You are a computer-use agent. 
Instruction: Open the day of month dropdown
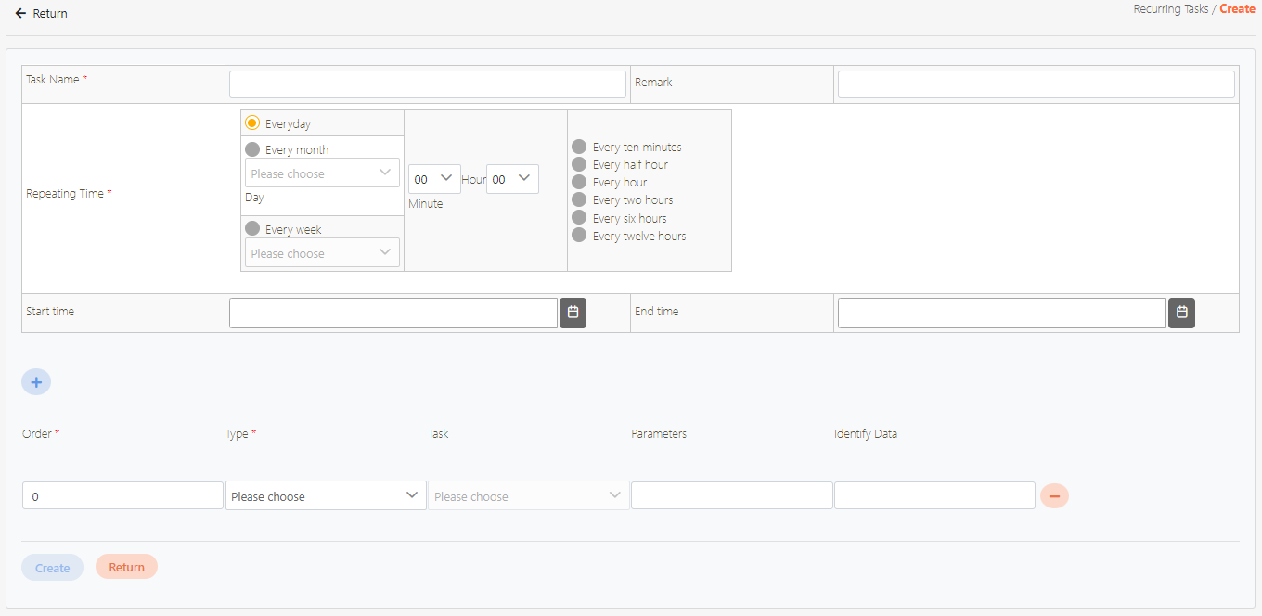(x=322, y=173)
